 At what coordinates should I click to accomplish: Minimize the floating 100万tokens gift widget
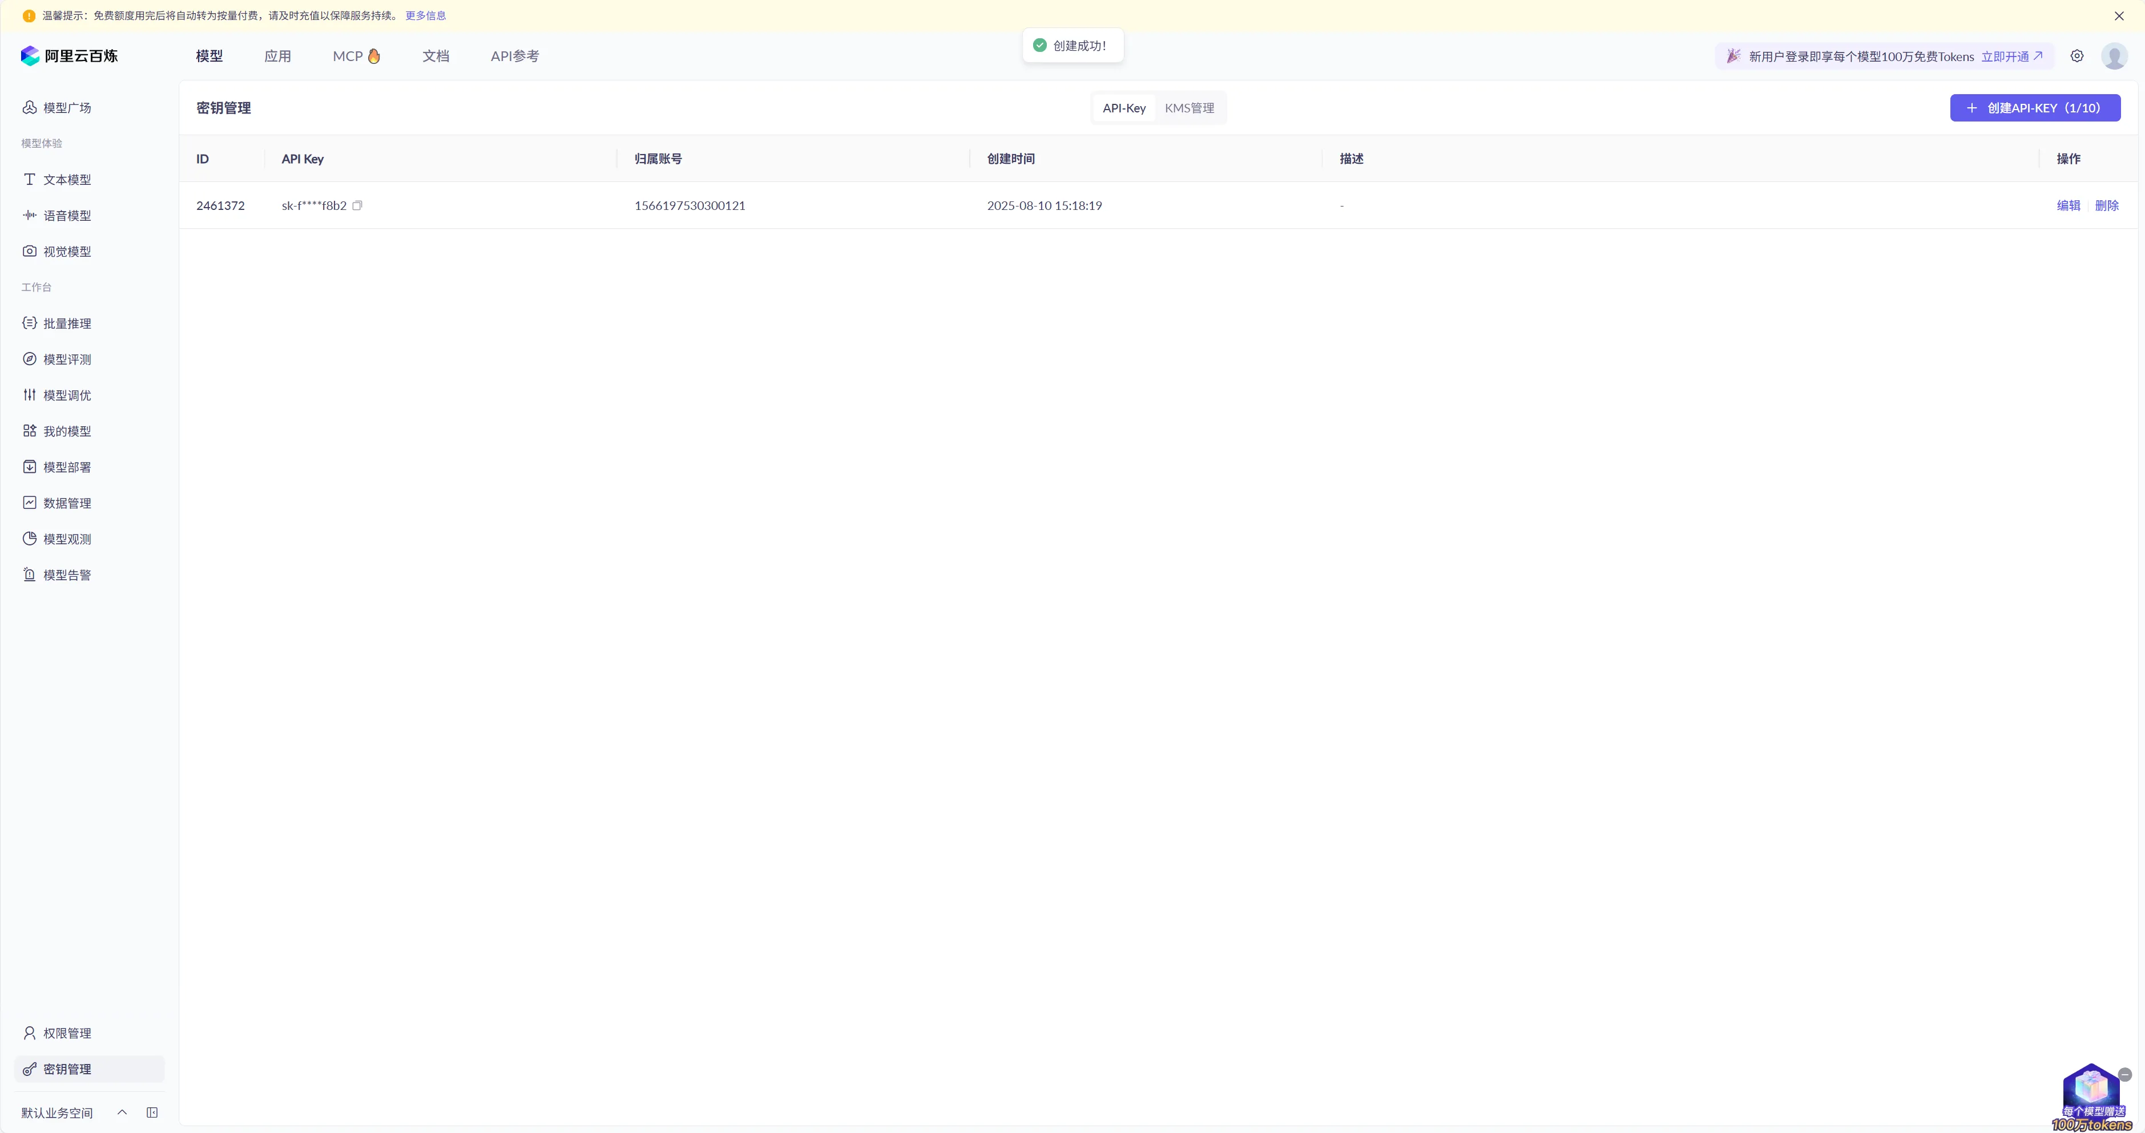(x=2125, y=1075)
